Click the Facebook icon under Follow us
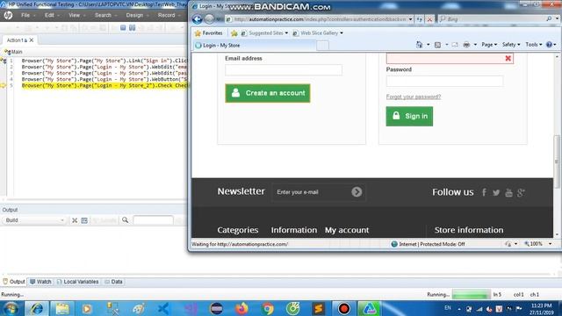This screenshot has height=316, width=562. tap(484, 192)
